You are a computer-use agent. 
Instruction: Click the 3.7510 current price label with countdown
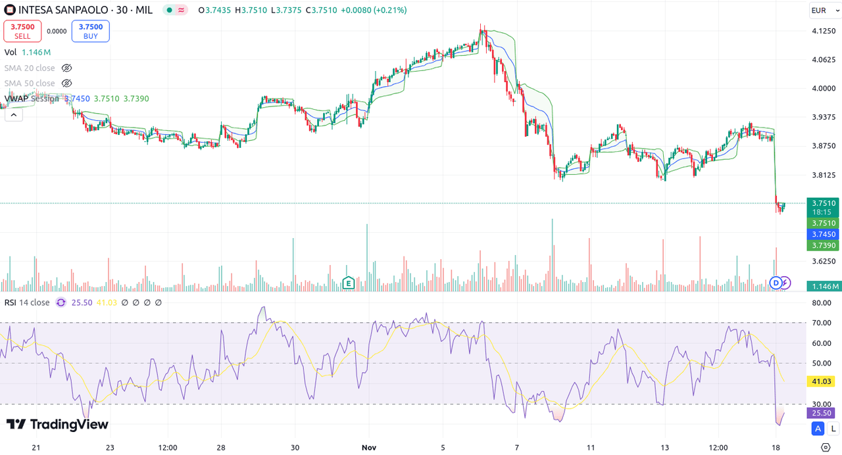pyautogui.click(x=824, y=208)
